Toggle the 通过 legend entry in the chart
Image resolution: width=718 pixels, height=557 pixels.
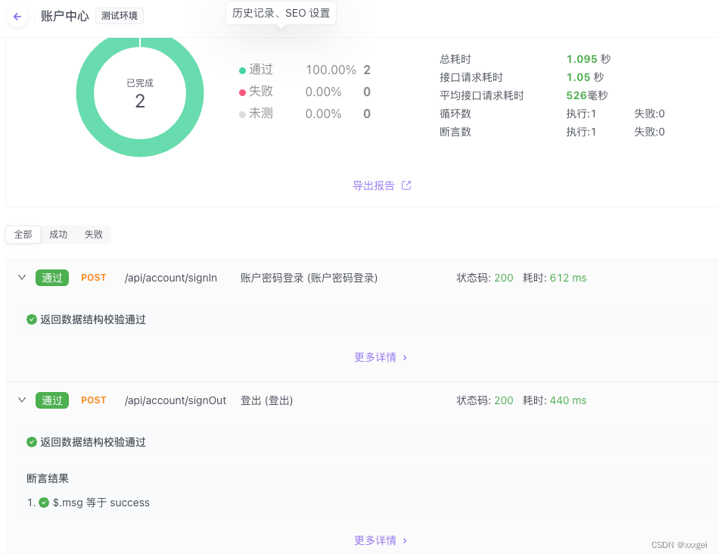260,70
